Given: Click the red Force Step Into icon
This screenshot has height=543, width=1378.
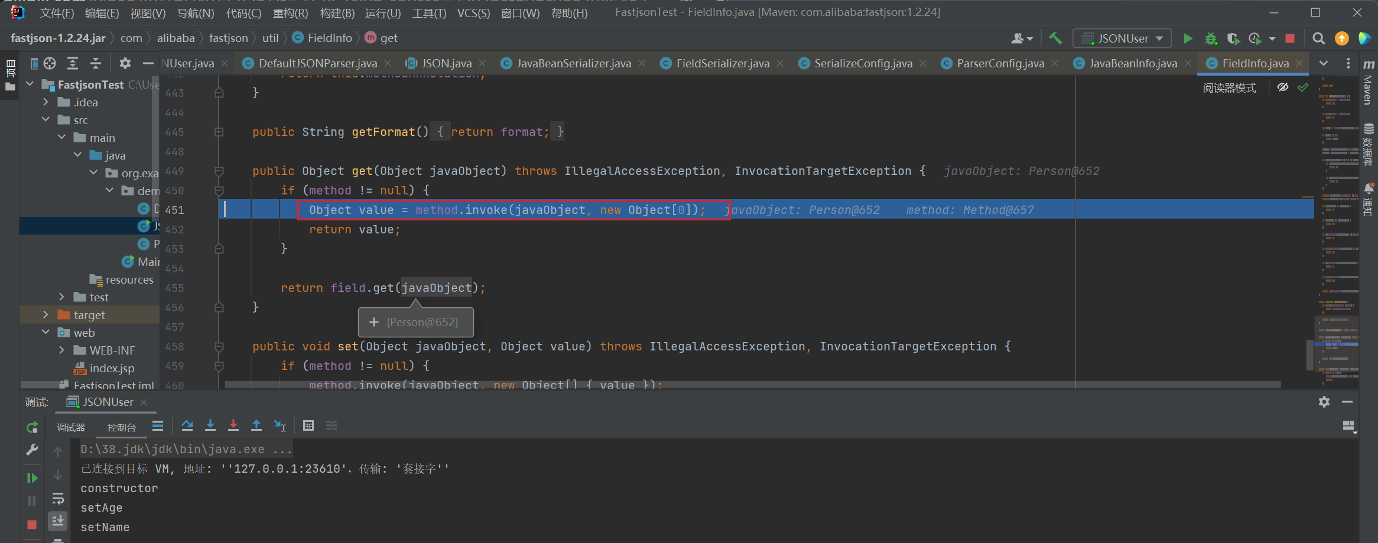Looking at the screenshot, I should pos(233,425).
